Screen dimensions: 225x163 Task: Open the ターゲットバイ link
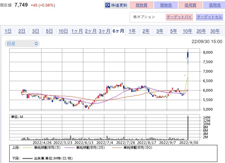pos(179,17)
